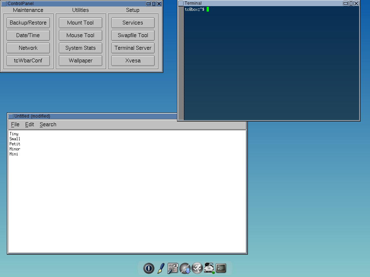Click the Mount Tool button
This screenshot has width=370, height=277.
point(81,23)
